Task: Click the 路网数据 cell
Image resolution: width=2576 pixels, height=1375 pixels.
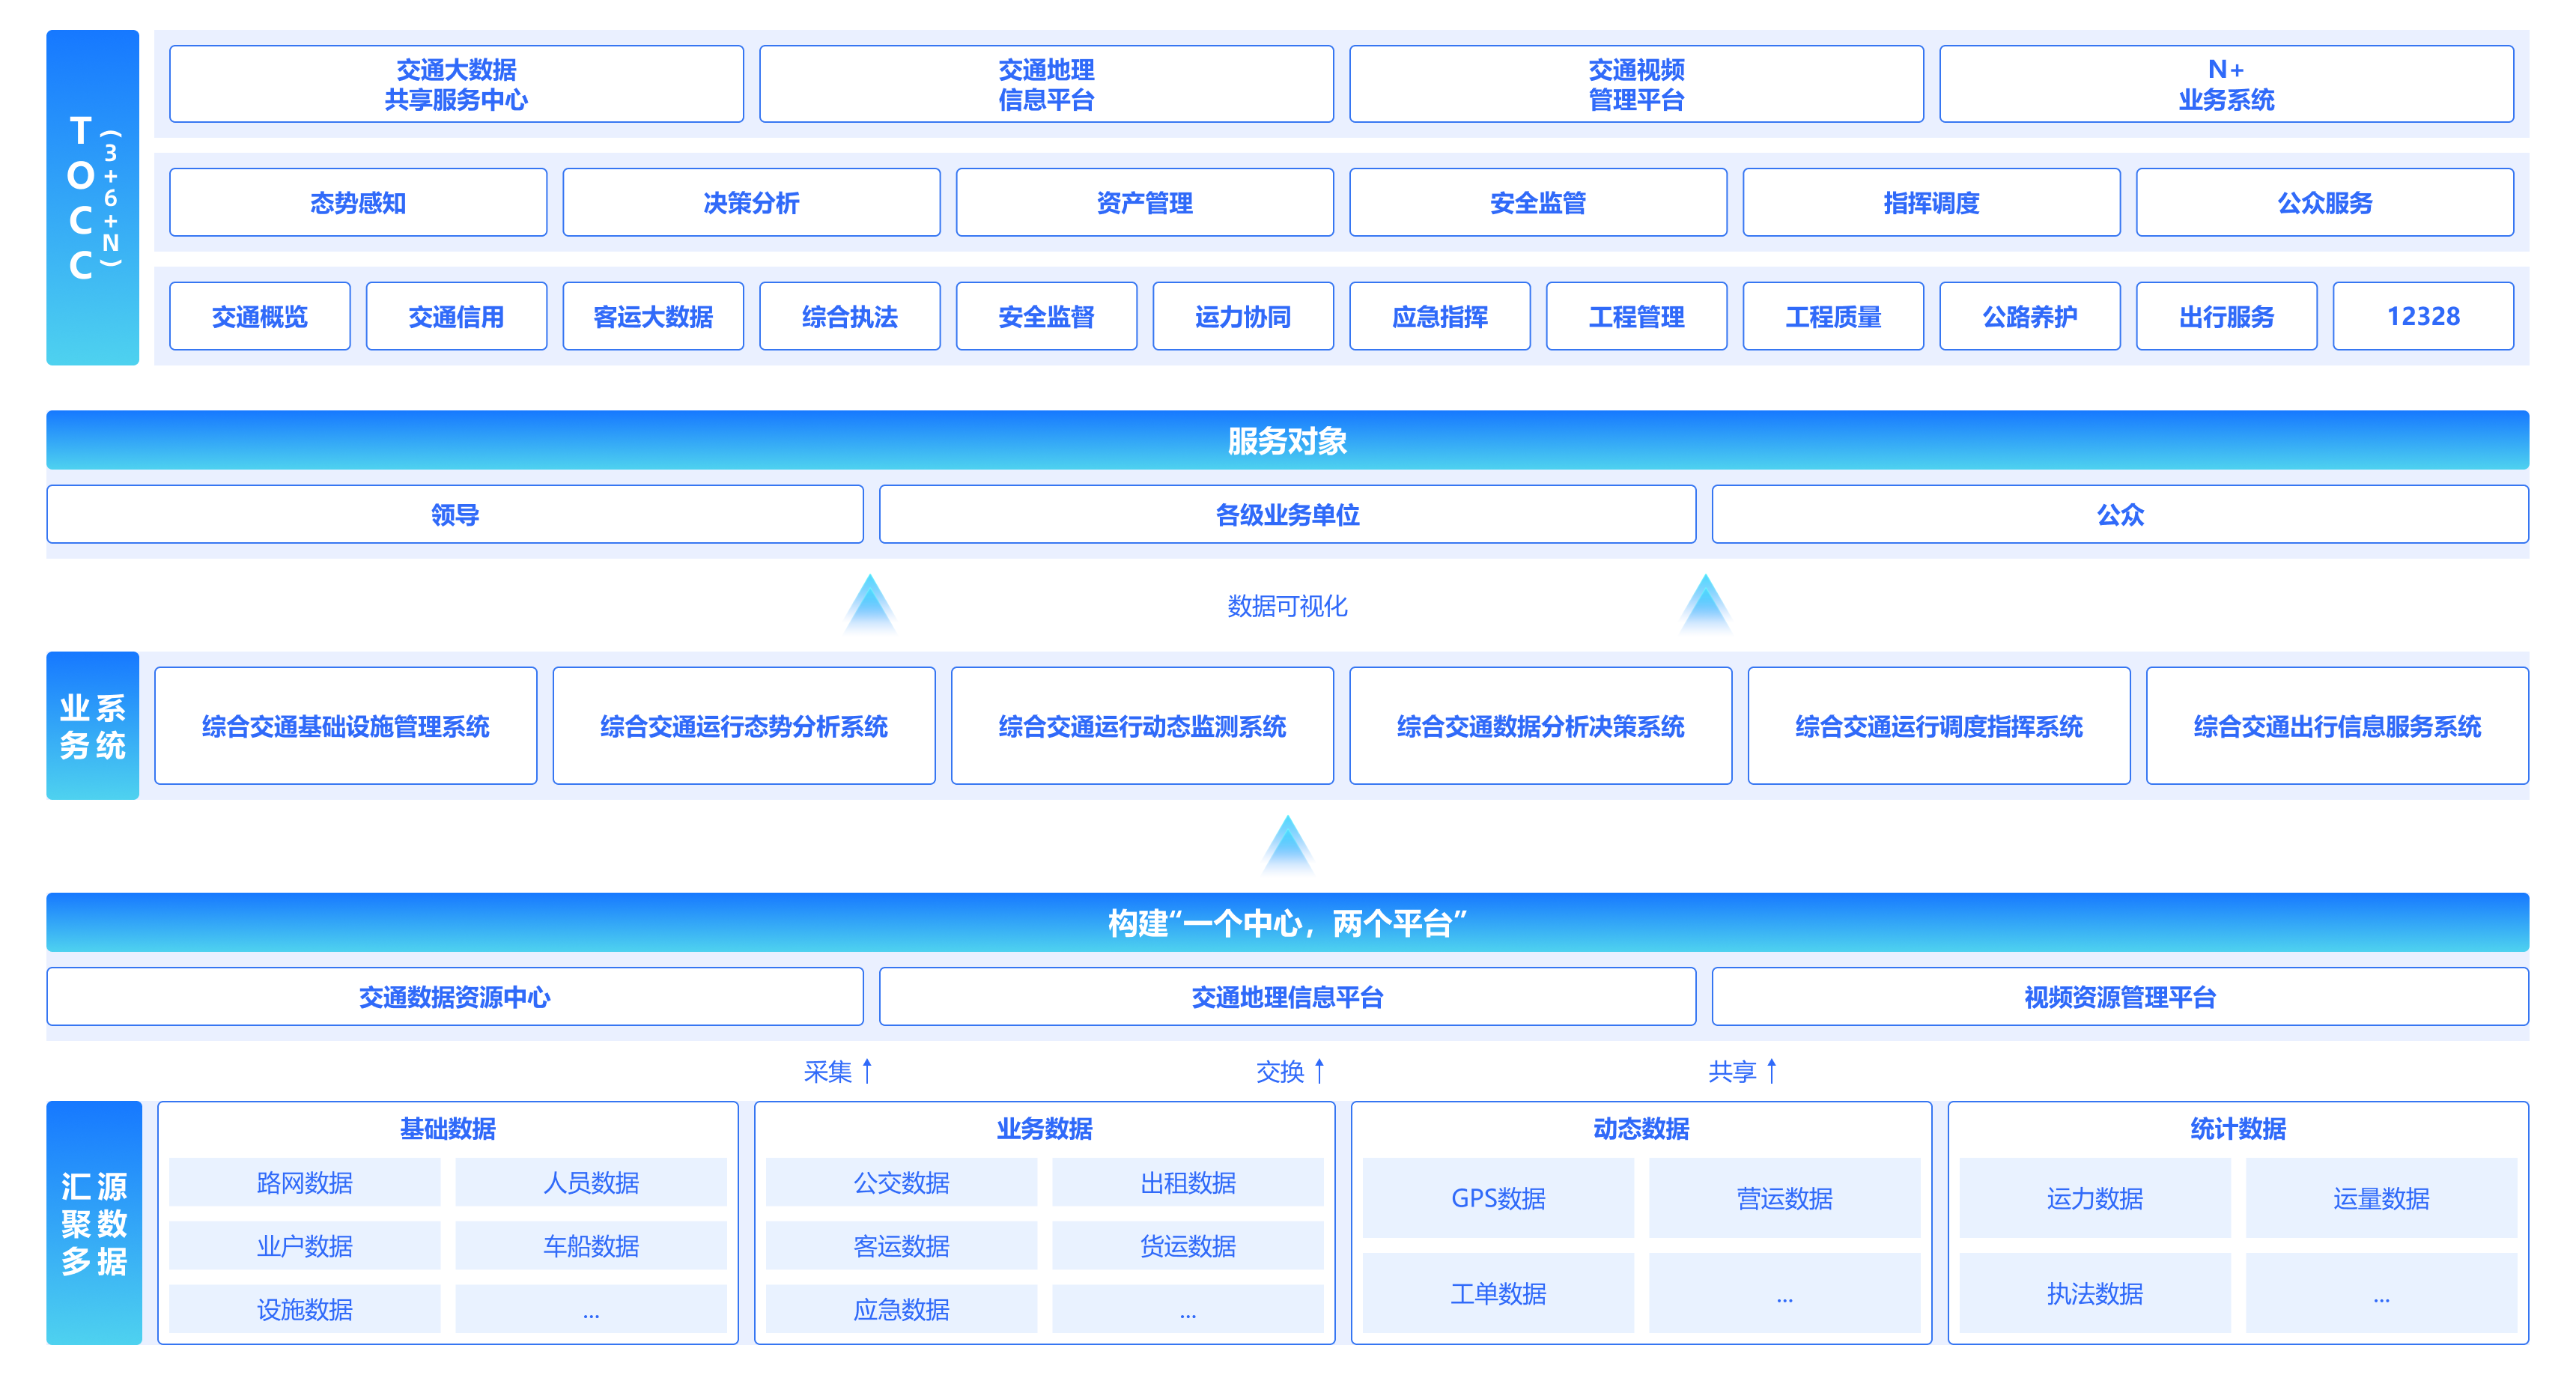Action: coord(304,1183)
